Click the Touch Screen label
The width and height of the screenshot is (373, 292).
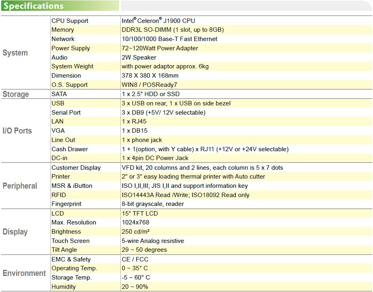tap(70, 241)
